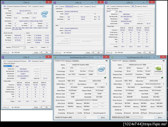168x127 pixels.
Task: Click the GPU-Z title icon of the Intel HD Graphics window
Action: (55, 57)
